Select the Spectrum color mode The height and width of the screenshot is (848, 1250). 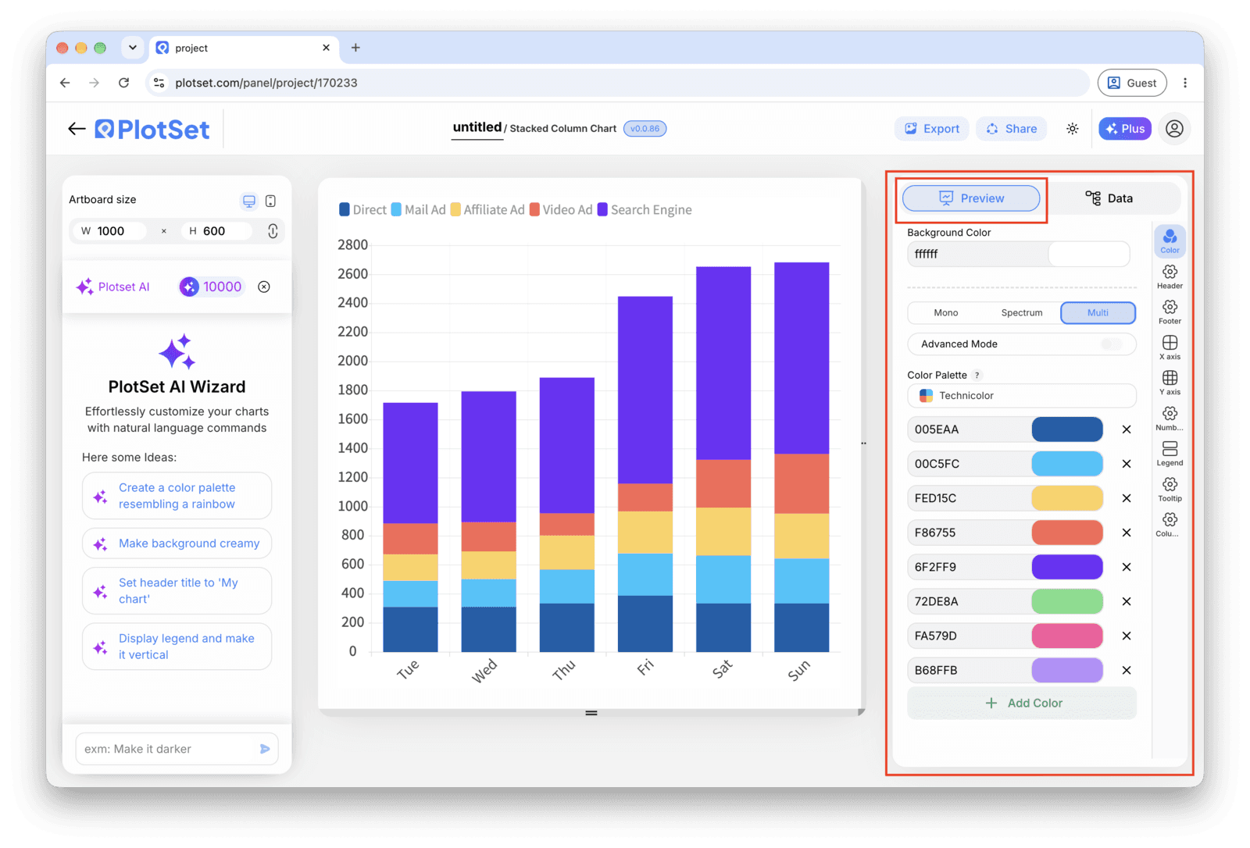[x=1022, y=313]
